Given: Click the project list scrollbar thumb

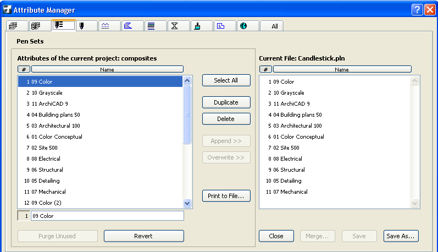Looking at the screenshot, I should point(187,114).
